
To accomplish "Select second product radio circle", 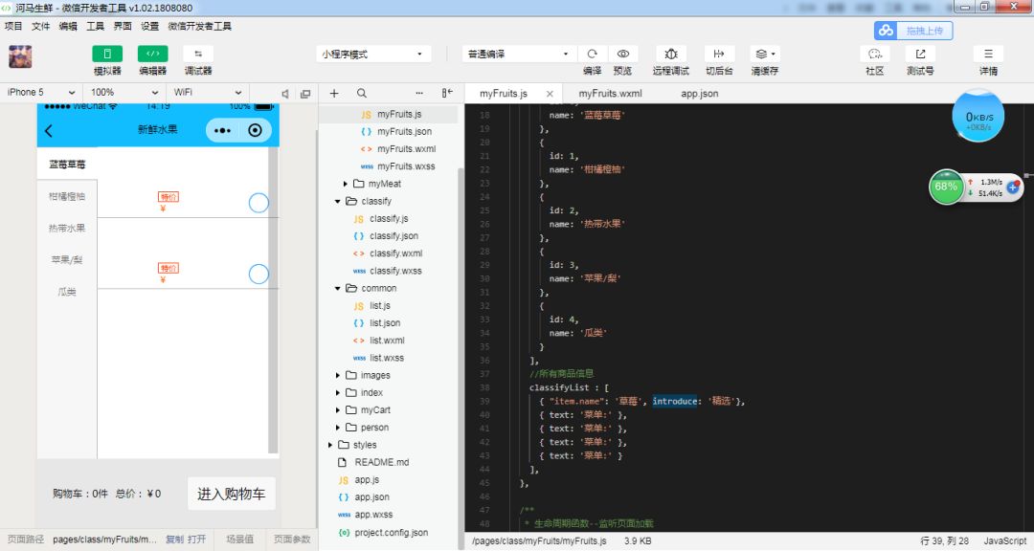I will (258, 275).
